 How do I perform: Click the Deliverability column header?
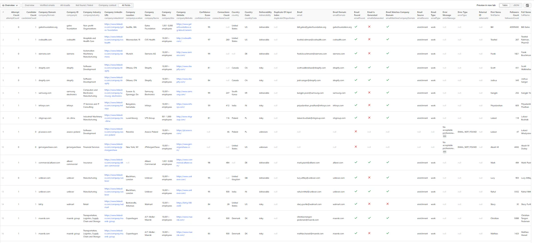coord(265,13)
